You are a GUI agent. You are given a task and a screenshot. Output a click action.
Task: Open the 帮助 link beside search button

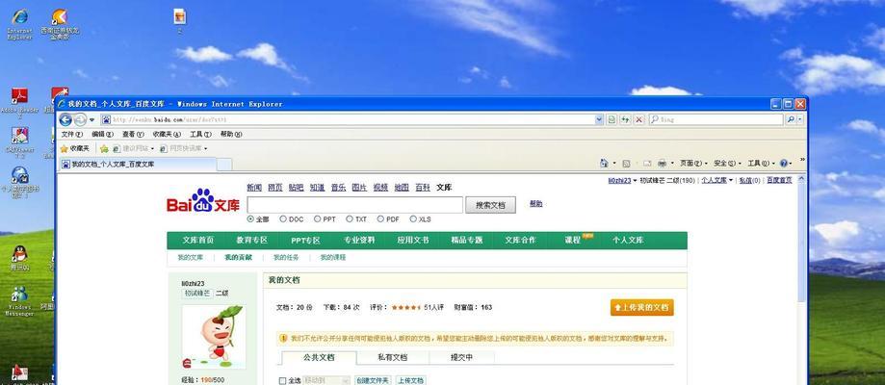[535, 204]
